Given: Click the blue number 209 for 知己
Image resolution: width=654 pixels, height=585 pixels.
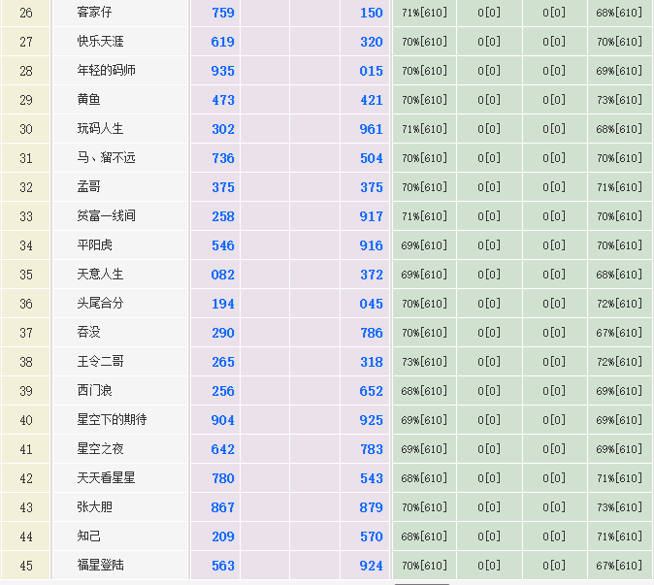Looking at the screenshot, I should [x=223, y=536].
